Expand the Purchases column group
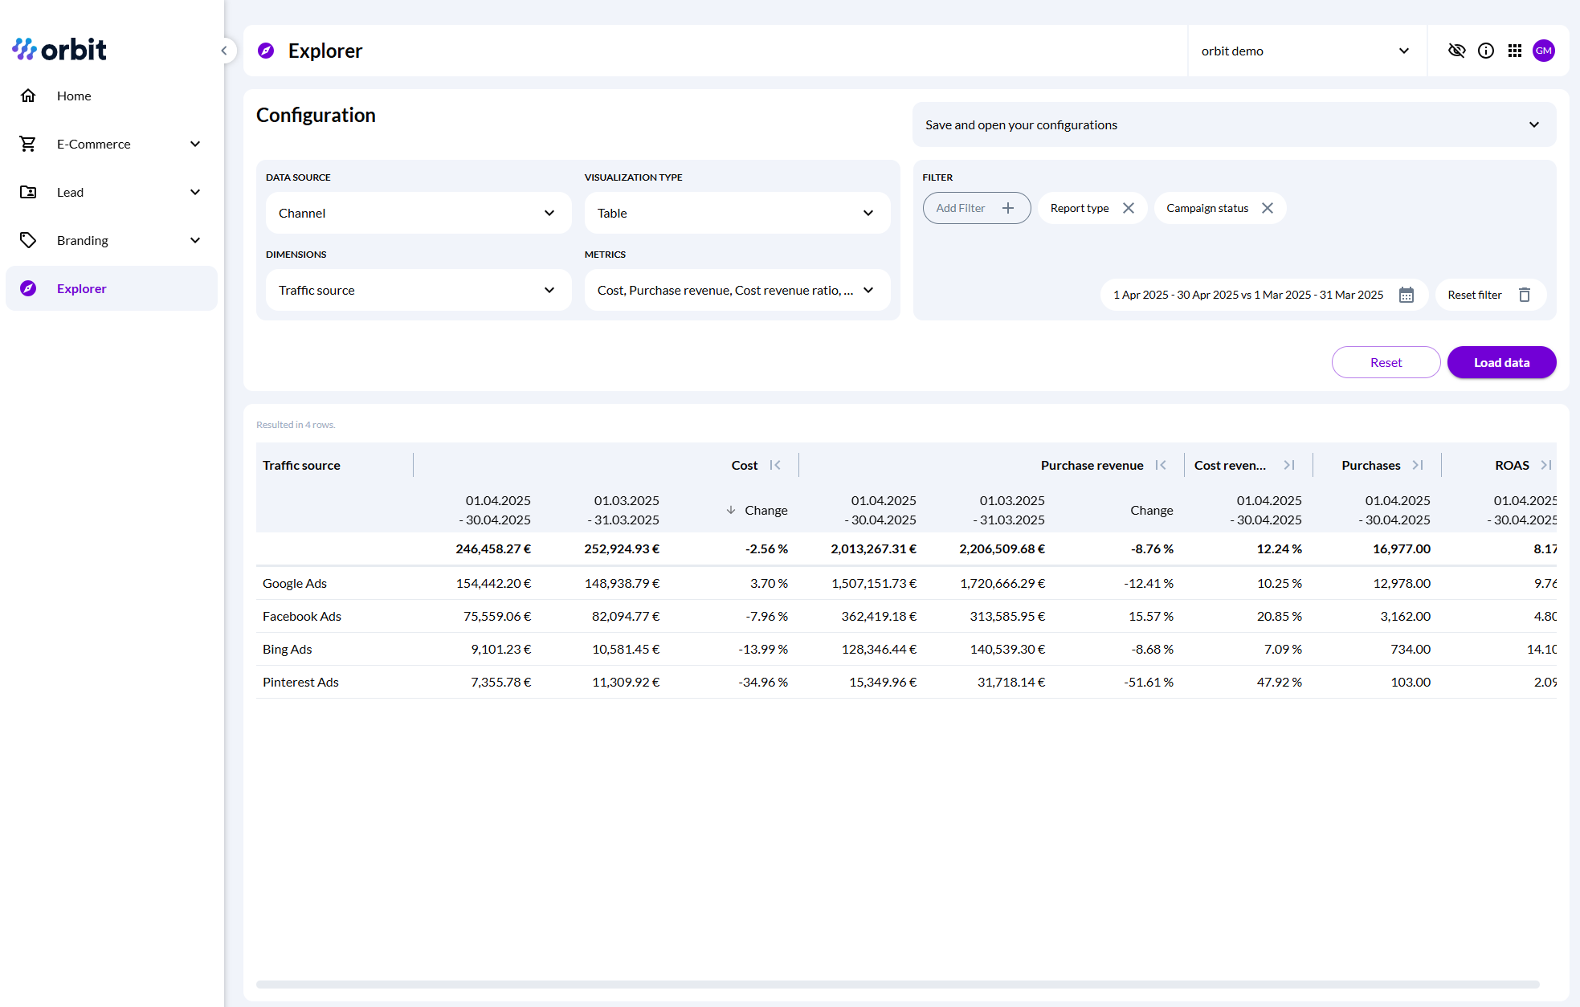Screen dimensions: 1580x1007 pos(1418,465)
